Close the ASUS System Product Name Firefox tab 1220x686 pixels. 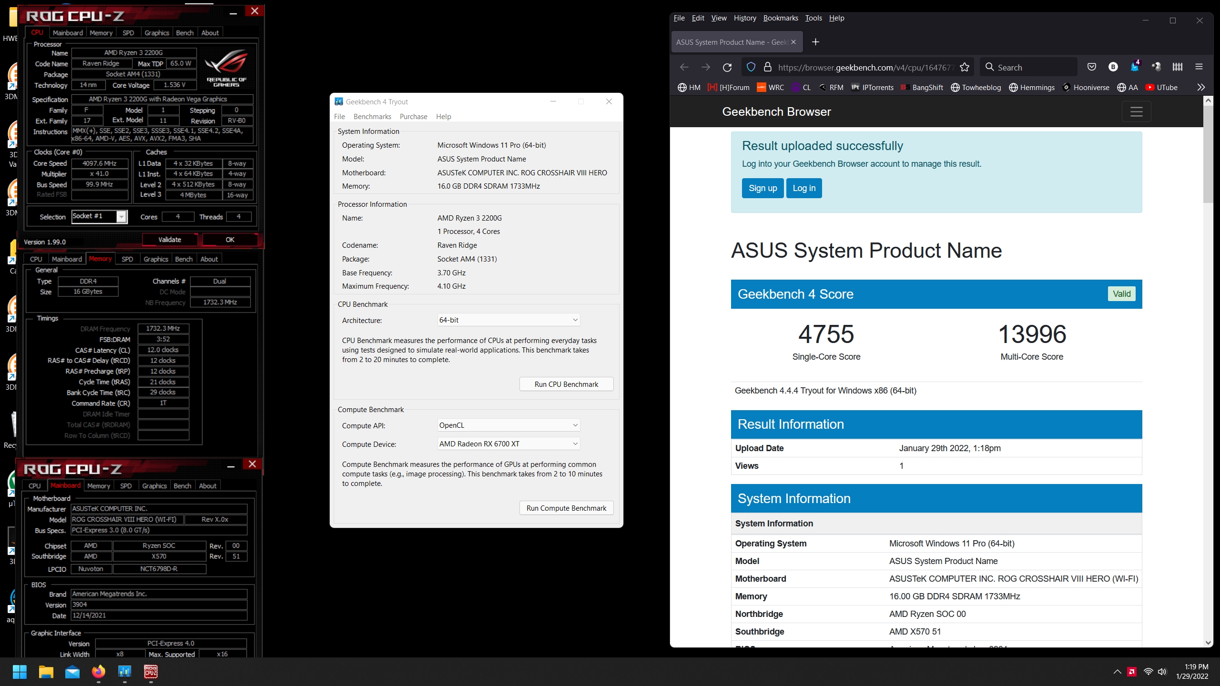coord(793,42)
